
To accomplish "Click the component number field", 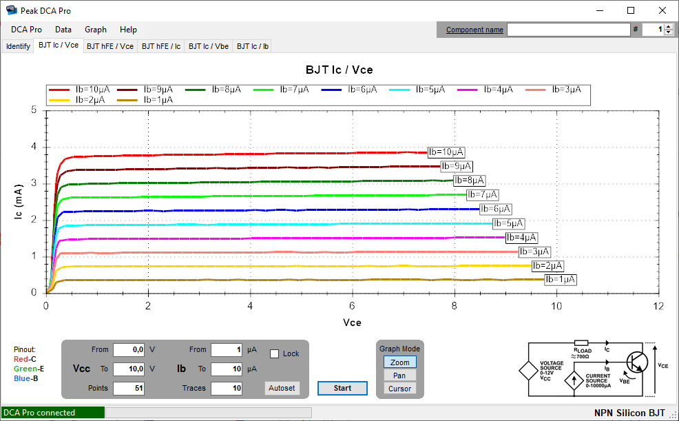I will pos(654,30).
